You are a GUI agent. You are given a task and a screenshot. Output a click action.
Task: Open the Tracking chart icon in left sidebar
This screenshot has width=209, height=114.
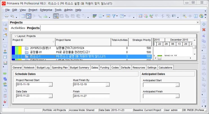[x=5, y=63]
